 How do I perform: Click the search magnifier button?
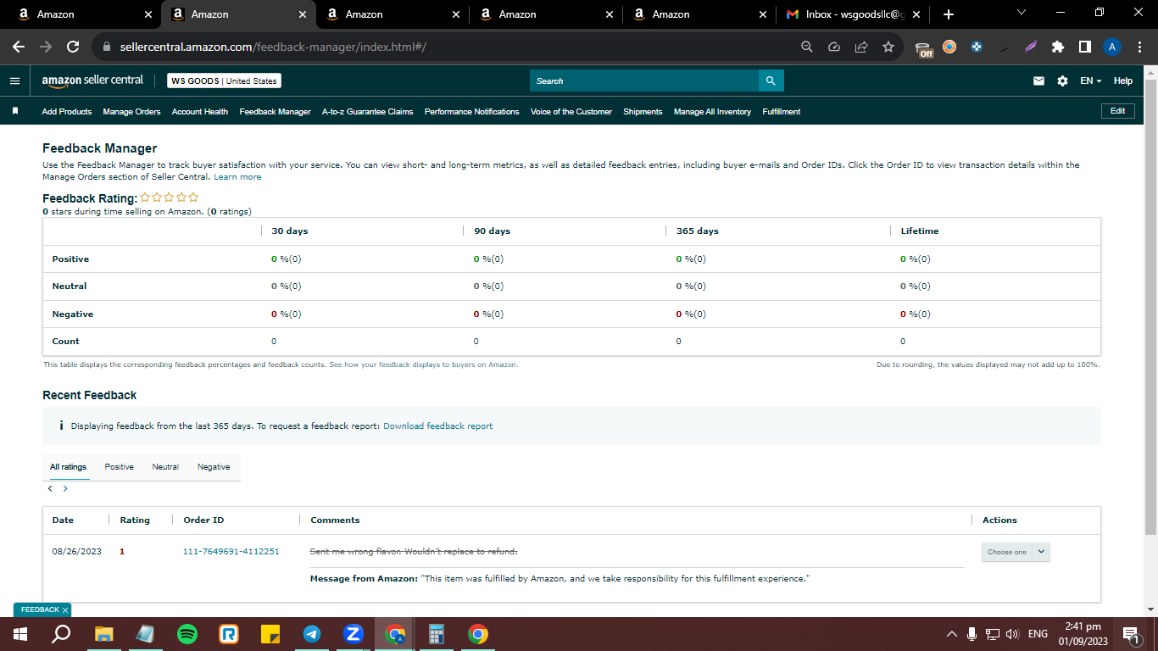(x=771, y=81)
